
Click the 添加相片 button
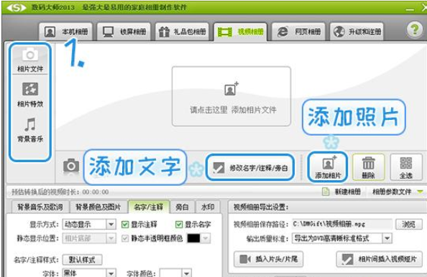tap(328, 167)
